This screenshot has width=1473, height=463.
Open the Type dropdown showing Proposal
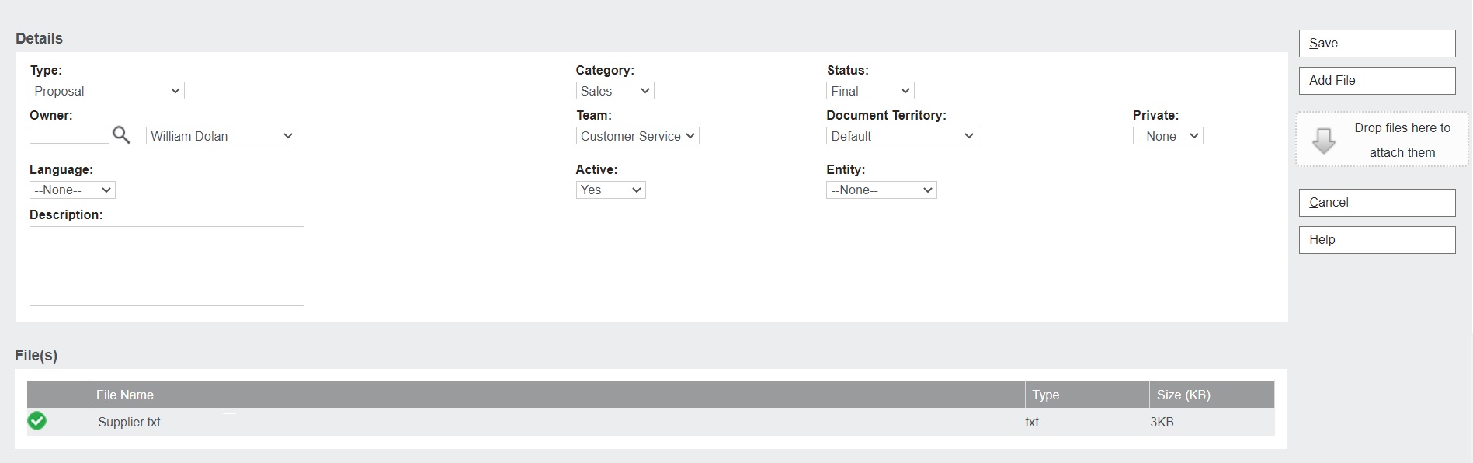(107, 91)
